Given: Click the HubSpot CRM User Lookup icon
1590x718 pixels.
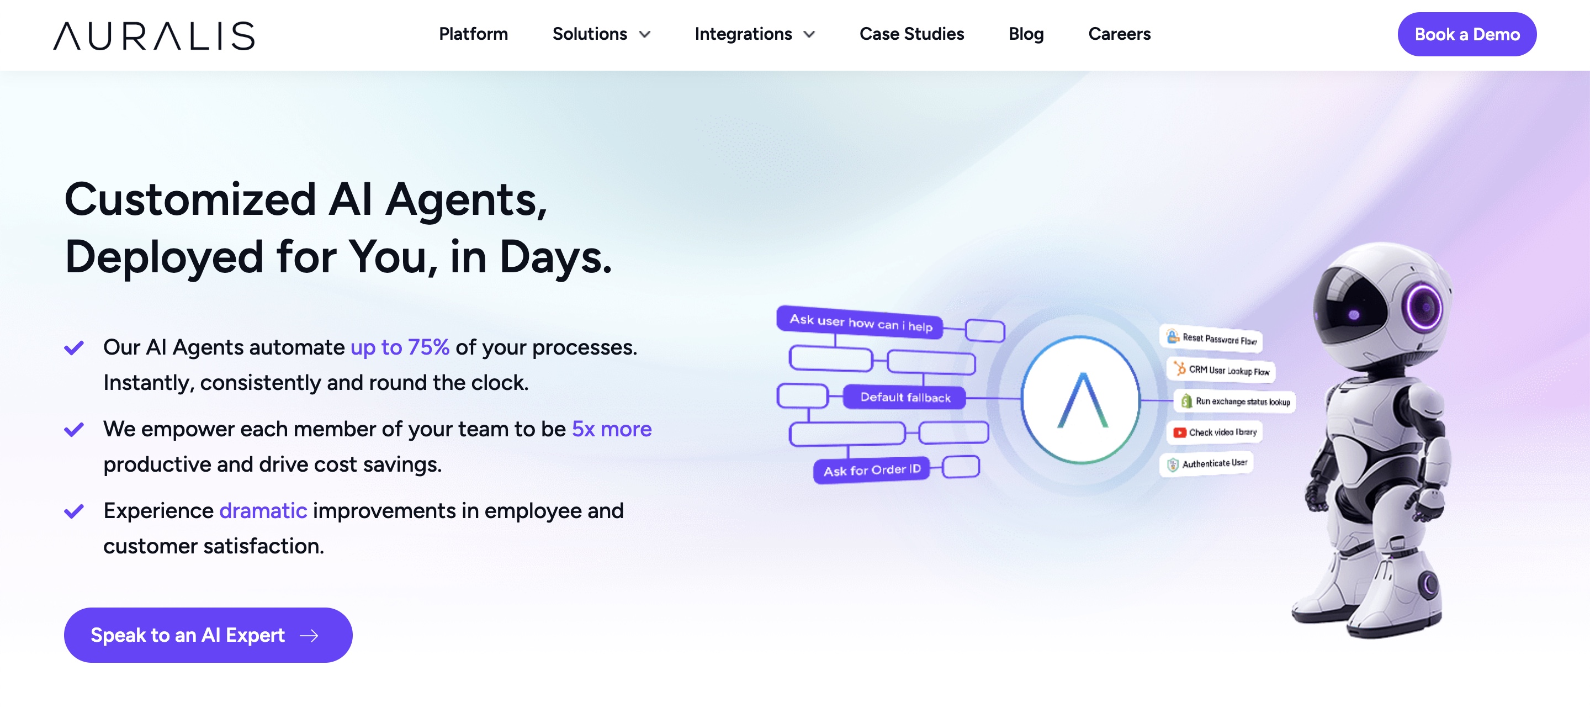Looking at the screenshot, I should (x=1180, y=368).
